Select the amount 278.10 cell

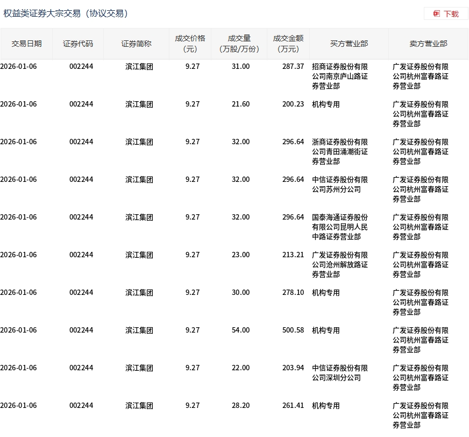click(293, 292)
